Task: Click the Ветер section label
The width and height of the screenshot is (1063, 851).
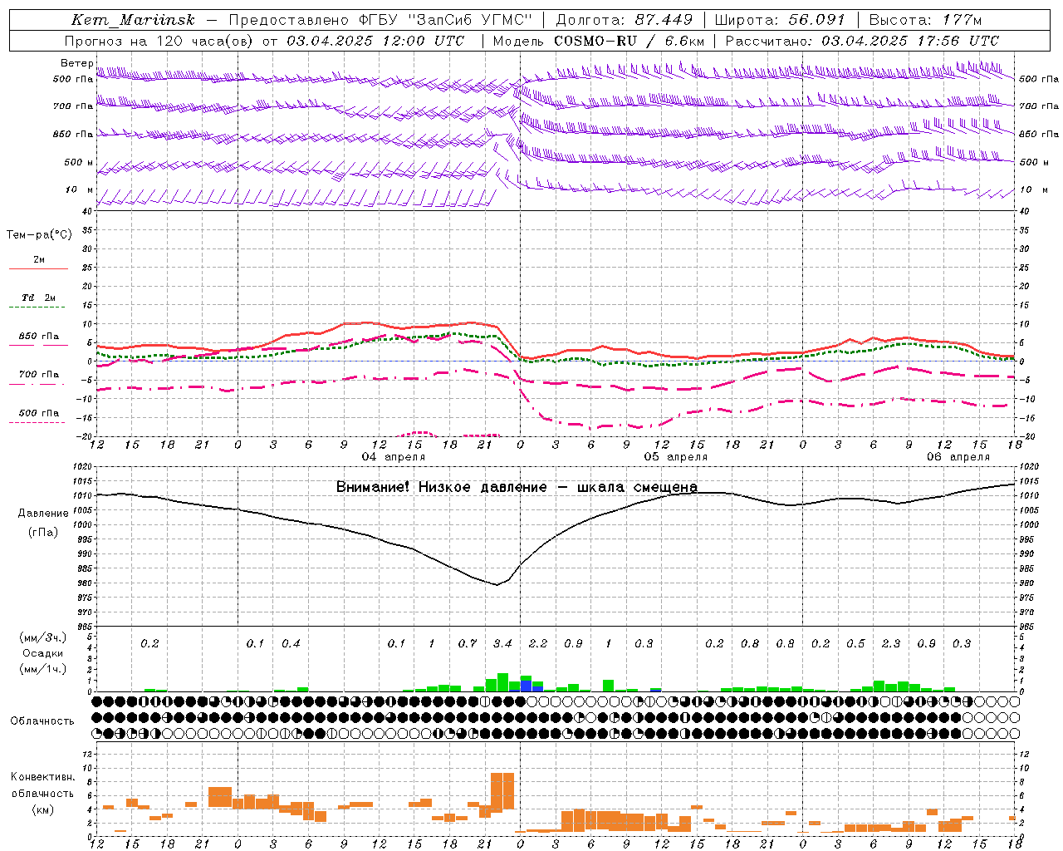Action: click(x=76, y=63)
